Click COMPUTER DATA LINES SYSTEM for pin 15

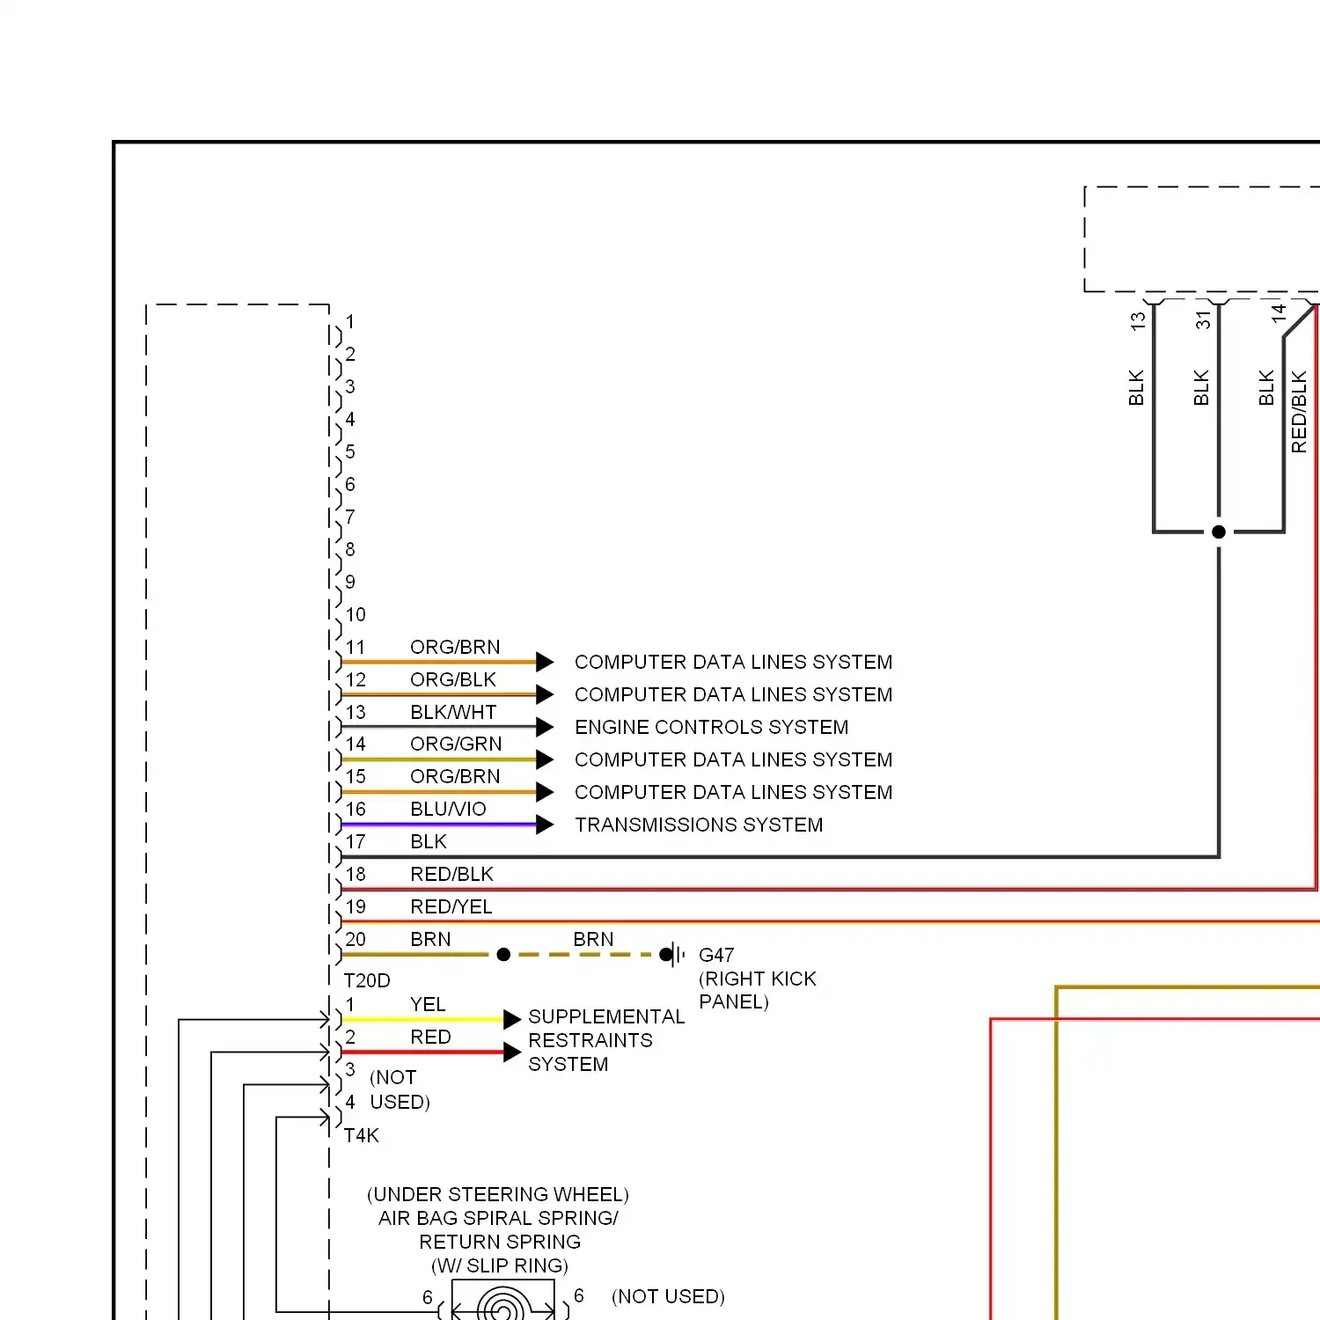733,792
